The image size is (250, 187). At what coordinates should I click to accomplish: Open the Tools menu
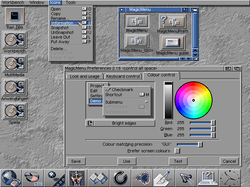click(71, 2)
